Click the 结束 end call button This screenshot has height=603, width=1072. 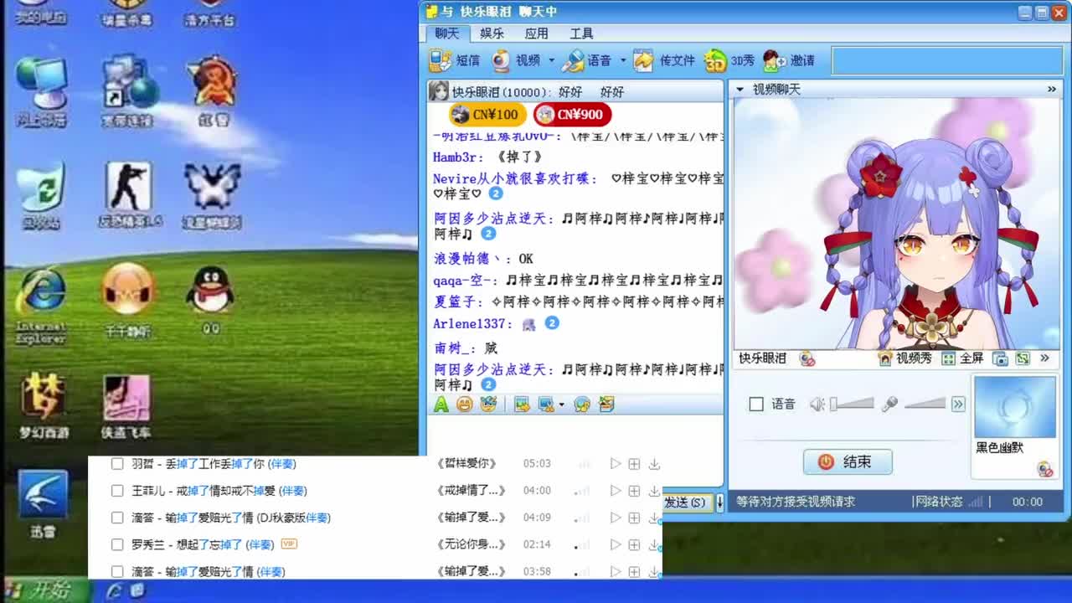pos(848,461)
